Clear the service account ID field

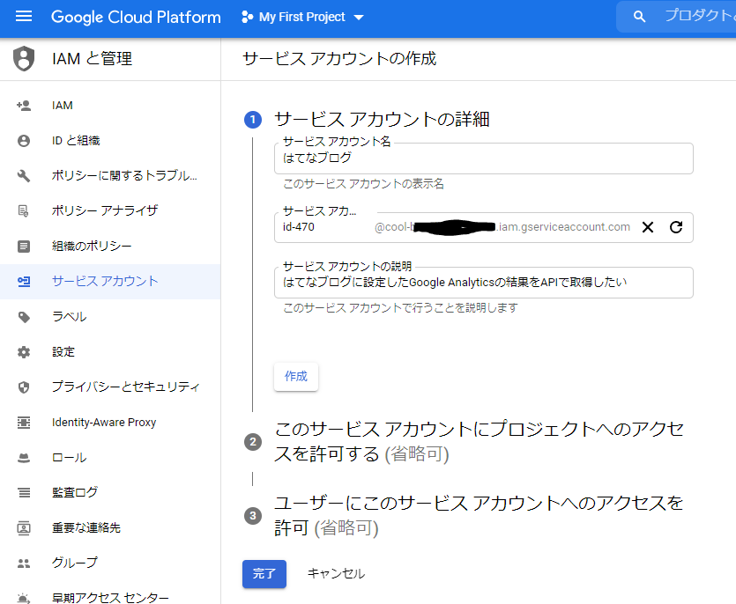(x=648, y=227)
